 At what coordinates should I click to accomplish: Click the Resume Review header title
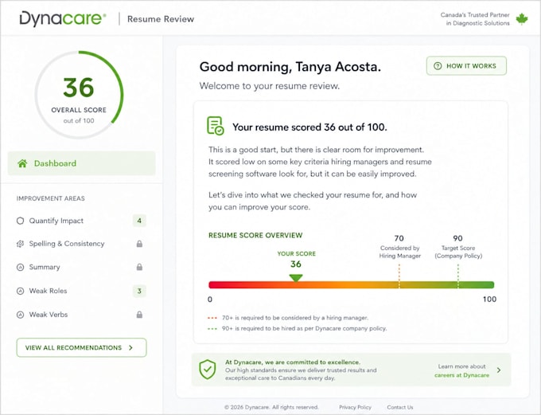161,19
